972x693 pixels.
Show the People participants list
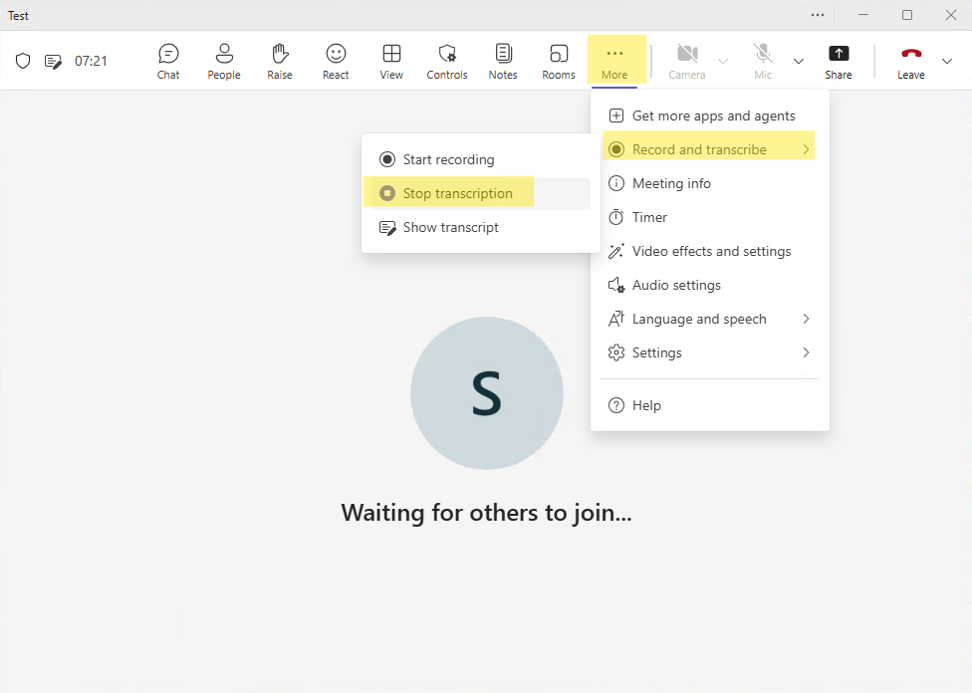[224, 61]
